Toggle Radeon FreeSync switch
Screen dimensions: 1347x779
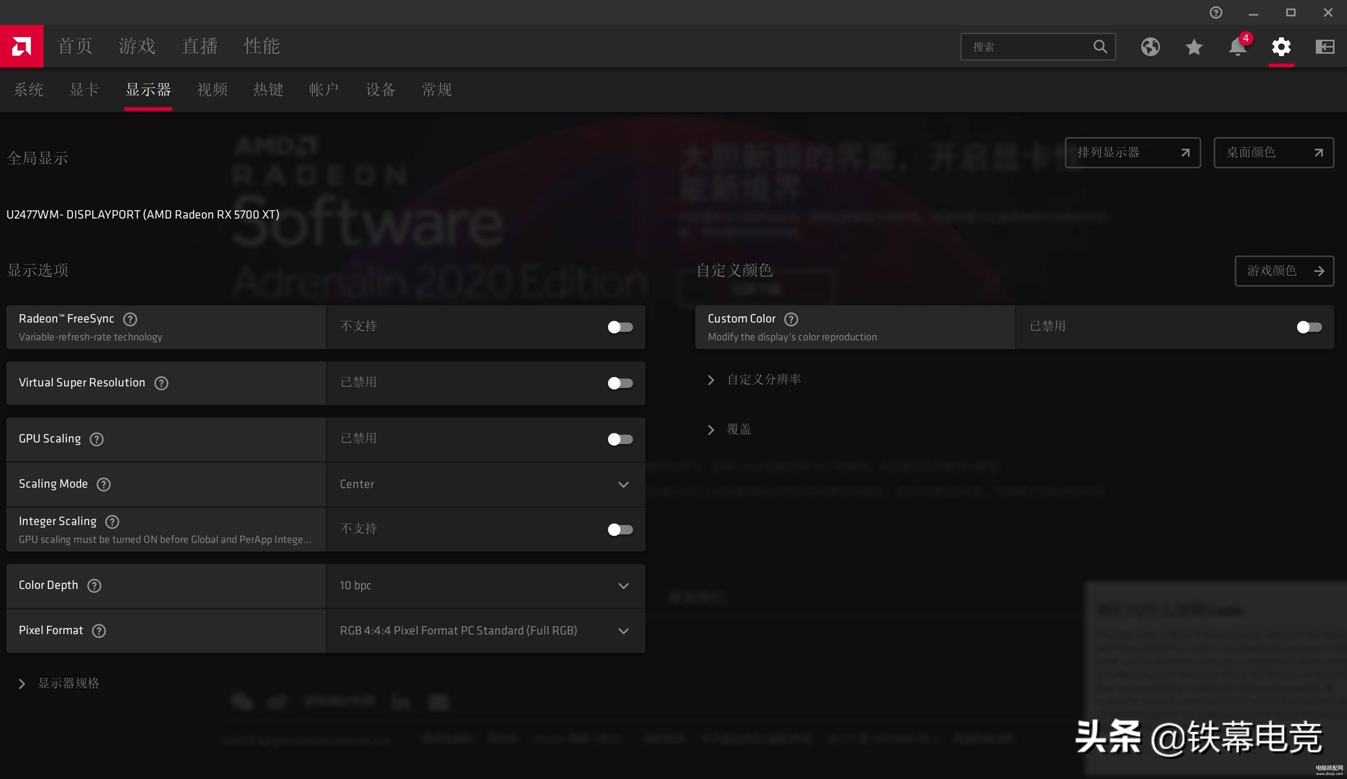(x=620, y=327)
